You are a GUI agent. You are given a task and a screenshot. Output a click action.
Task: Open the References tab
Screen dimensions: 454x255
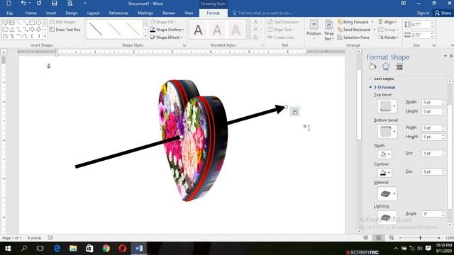point(118,13)
